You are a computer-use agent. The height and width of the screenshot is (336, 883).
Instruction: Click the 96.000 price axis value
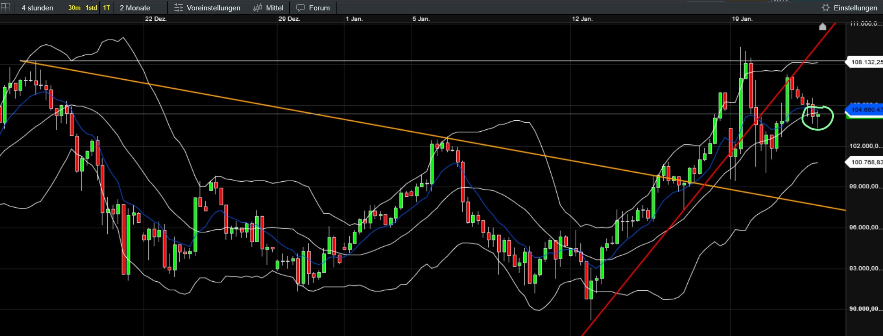pyautogui.click(x=866, y=227)
